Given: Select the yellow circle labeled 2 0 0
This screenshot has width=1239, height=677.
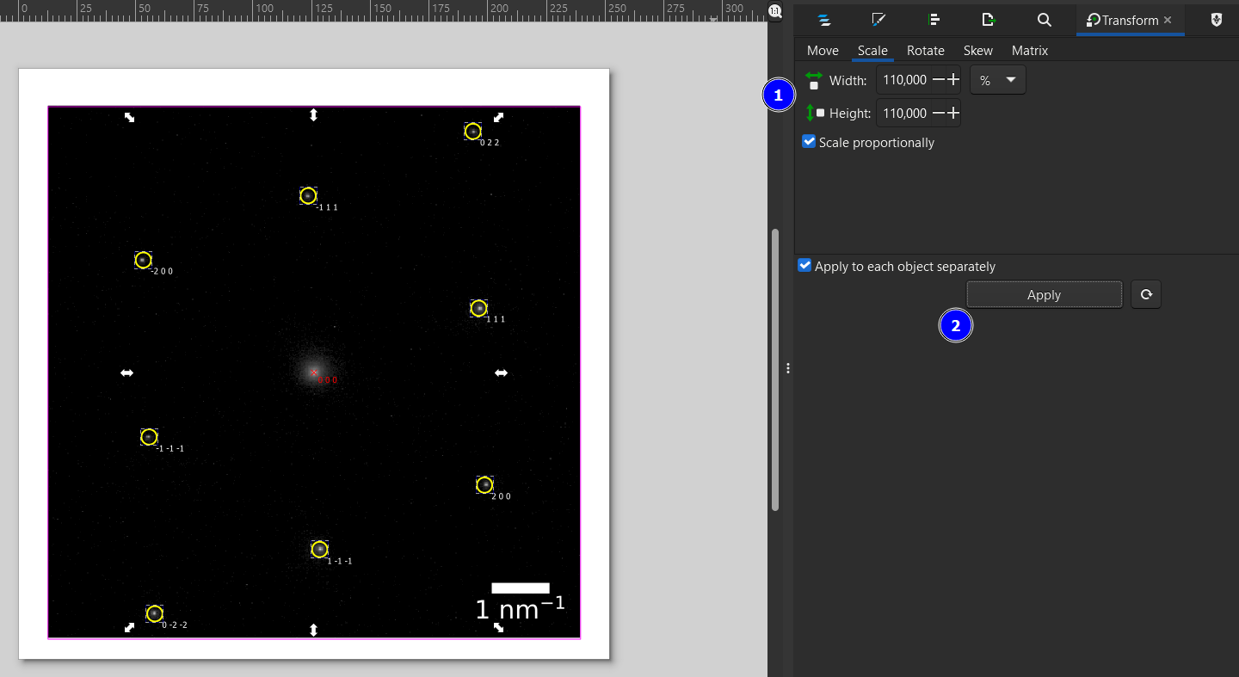Looking at the screenshot, I should [484, 485].
